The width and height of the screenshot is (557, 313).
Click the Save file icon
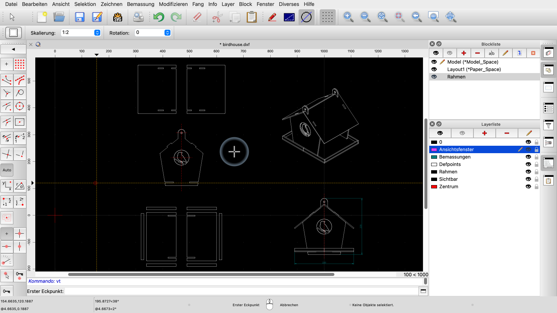coord(79,17)
